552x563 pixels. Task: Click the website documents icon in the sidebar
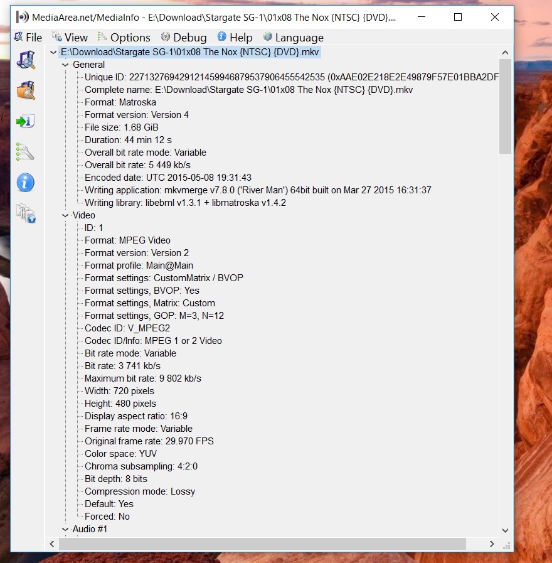[26, 213]
